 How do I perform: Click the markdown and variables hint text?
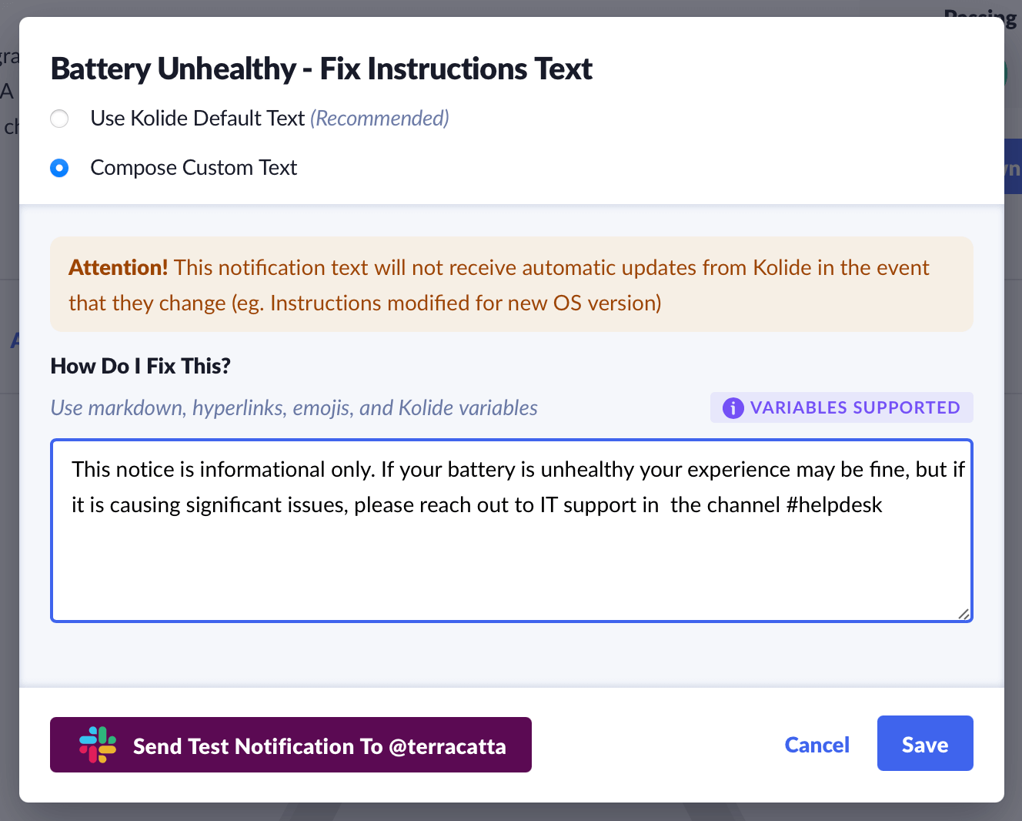(294, 408)
